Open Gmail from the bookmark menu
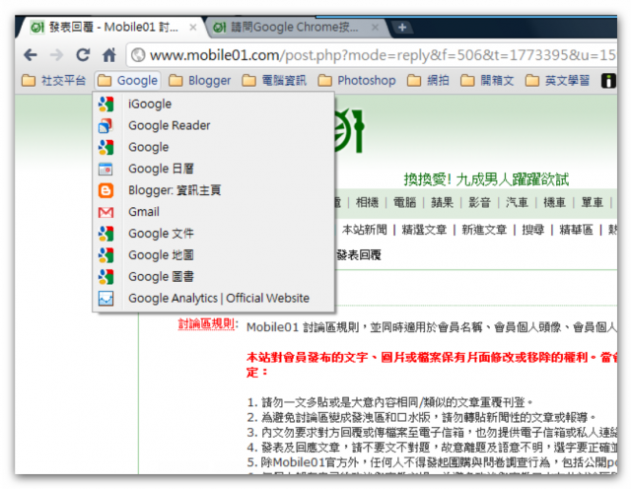Viewport: 631px width, 489px height. pyautogui.click(x=214, y=212)
